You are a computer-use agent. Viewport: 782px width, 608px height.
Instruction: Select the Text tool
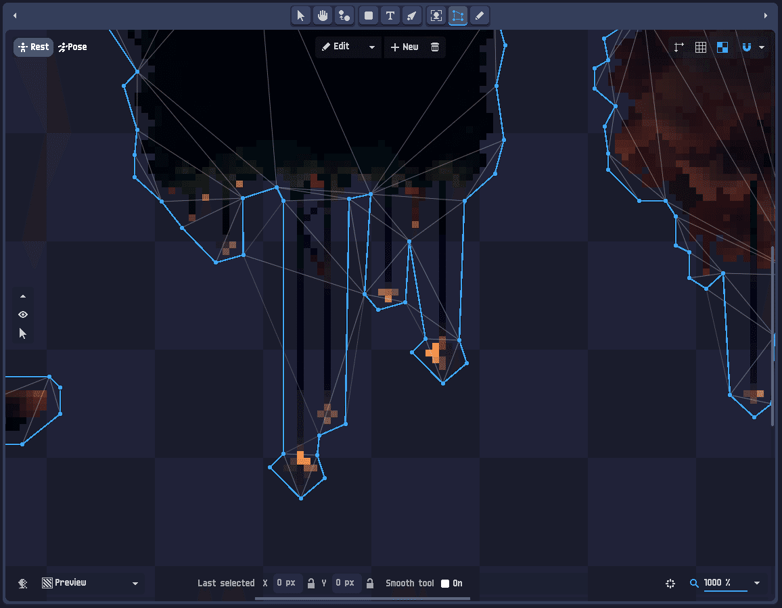pos(390,16)
